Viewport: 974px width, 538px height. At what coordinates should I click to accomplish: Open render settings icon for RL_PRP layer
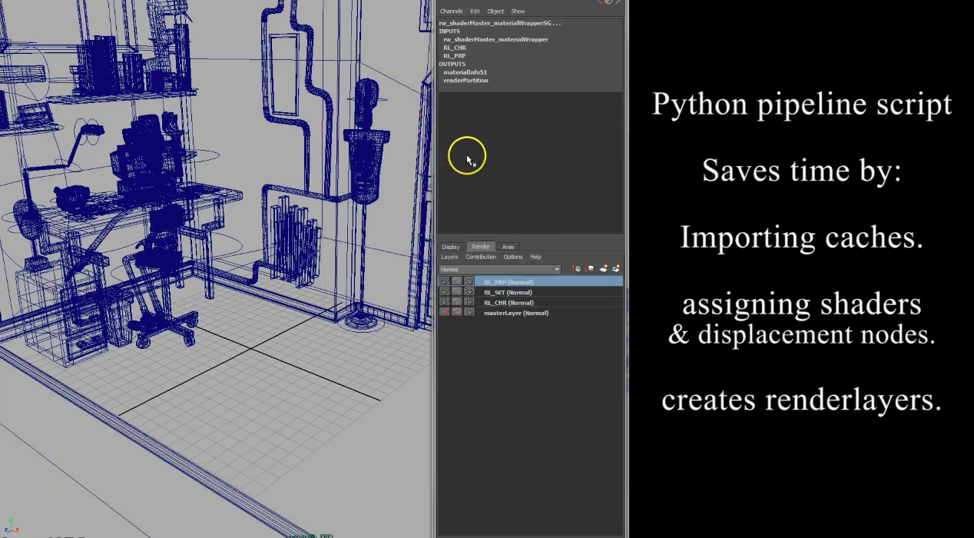[x=469, y=282]
